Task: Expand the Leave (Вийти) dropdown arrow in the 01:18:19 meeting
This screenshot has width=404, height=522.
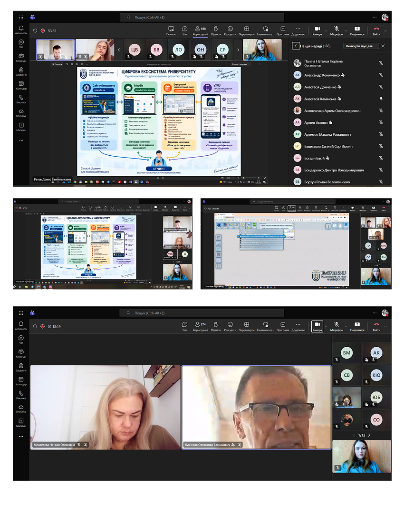Action: [x=385, y=326]
